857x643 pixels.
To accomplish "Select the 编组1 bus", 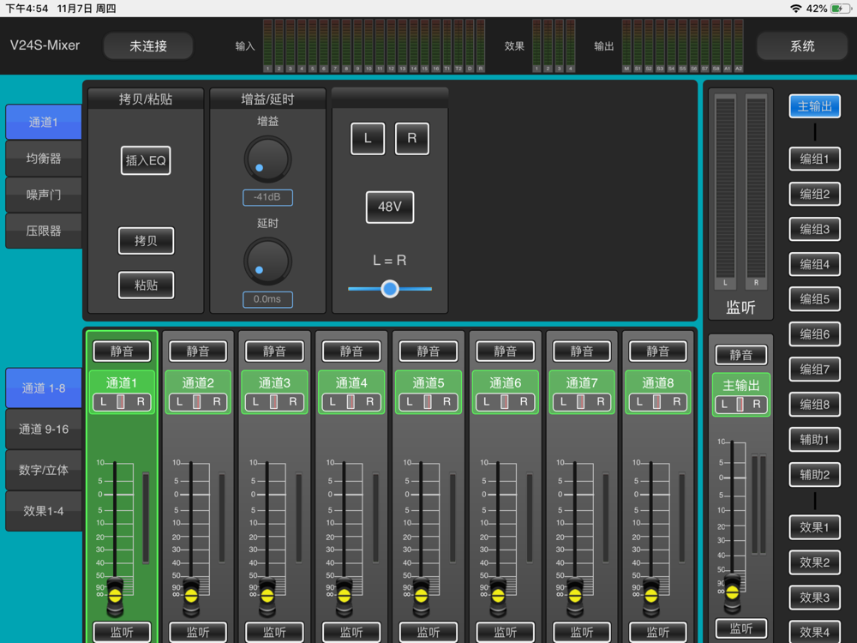I will 814,159.
